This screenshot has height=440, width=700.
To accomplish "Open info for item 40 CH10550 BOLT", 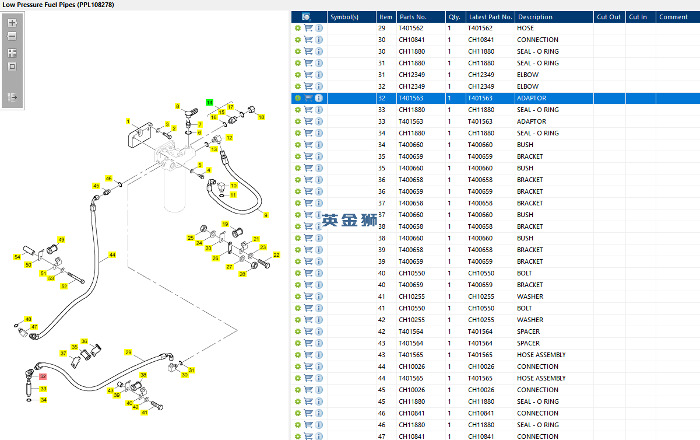I will (319, 273).
